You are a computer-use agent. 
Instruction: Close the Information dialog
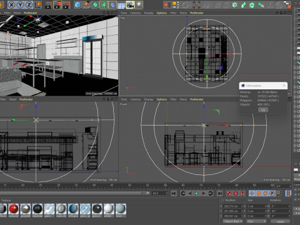click(284, 86)
